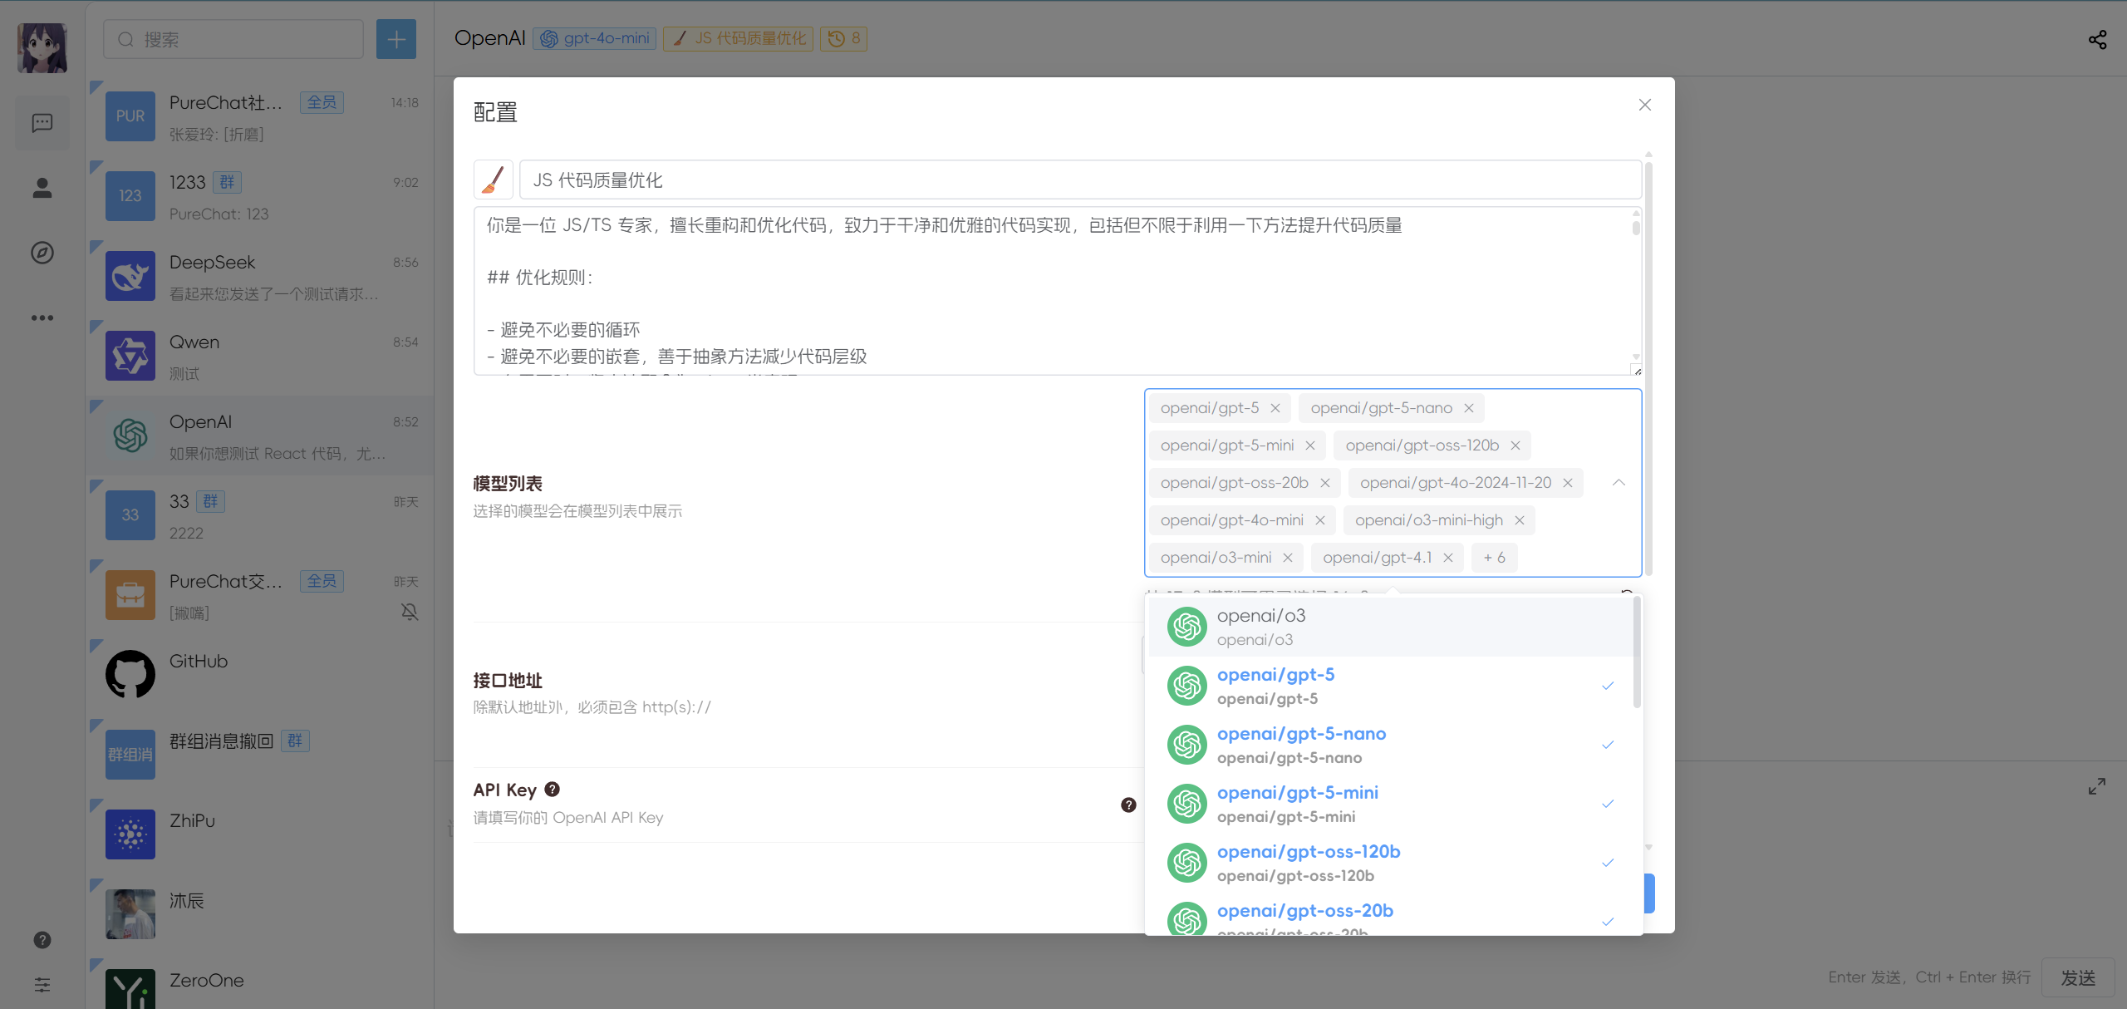Open the DeepSeek conversation
The height and width of the screenshot is (1009, 2127).
tap(259, 276)
